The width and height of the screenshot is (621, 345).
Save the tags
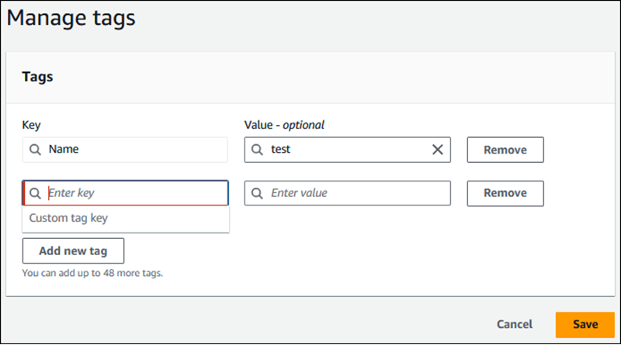(x=585, y=324)
